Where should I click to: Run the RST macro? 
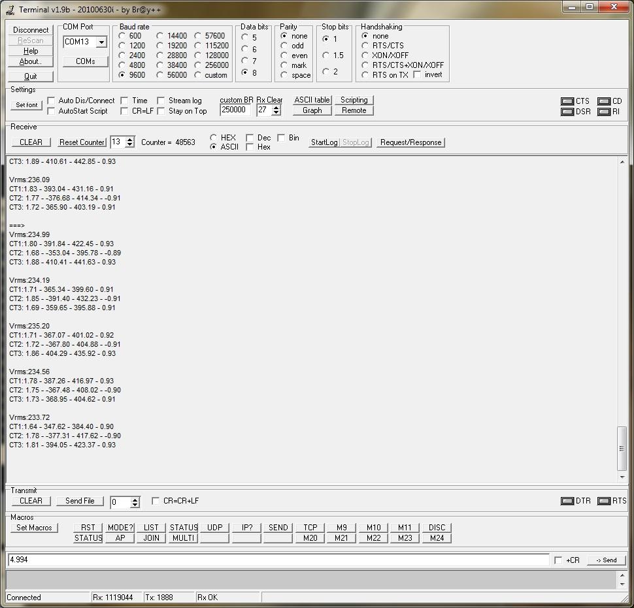coord(88,528)
